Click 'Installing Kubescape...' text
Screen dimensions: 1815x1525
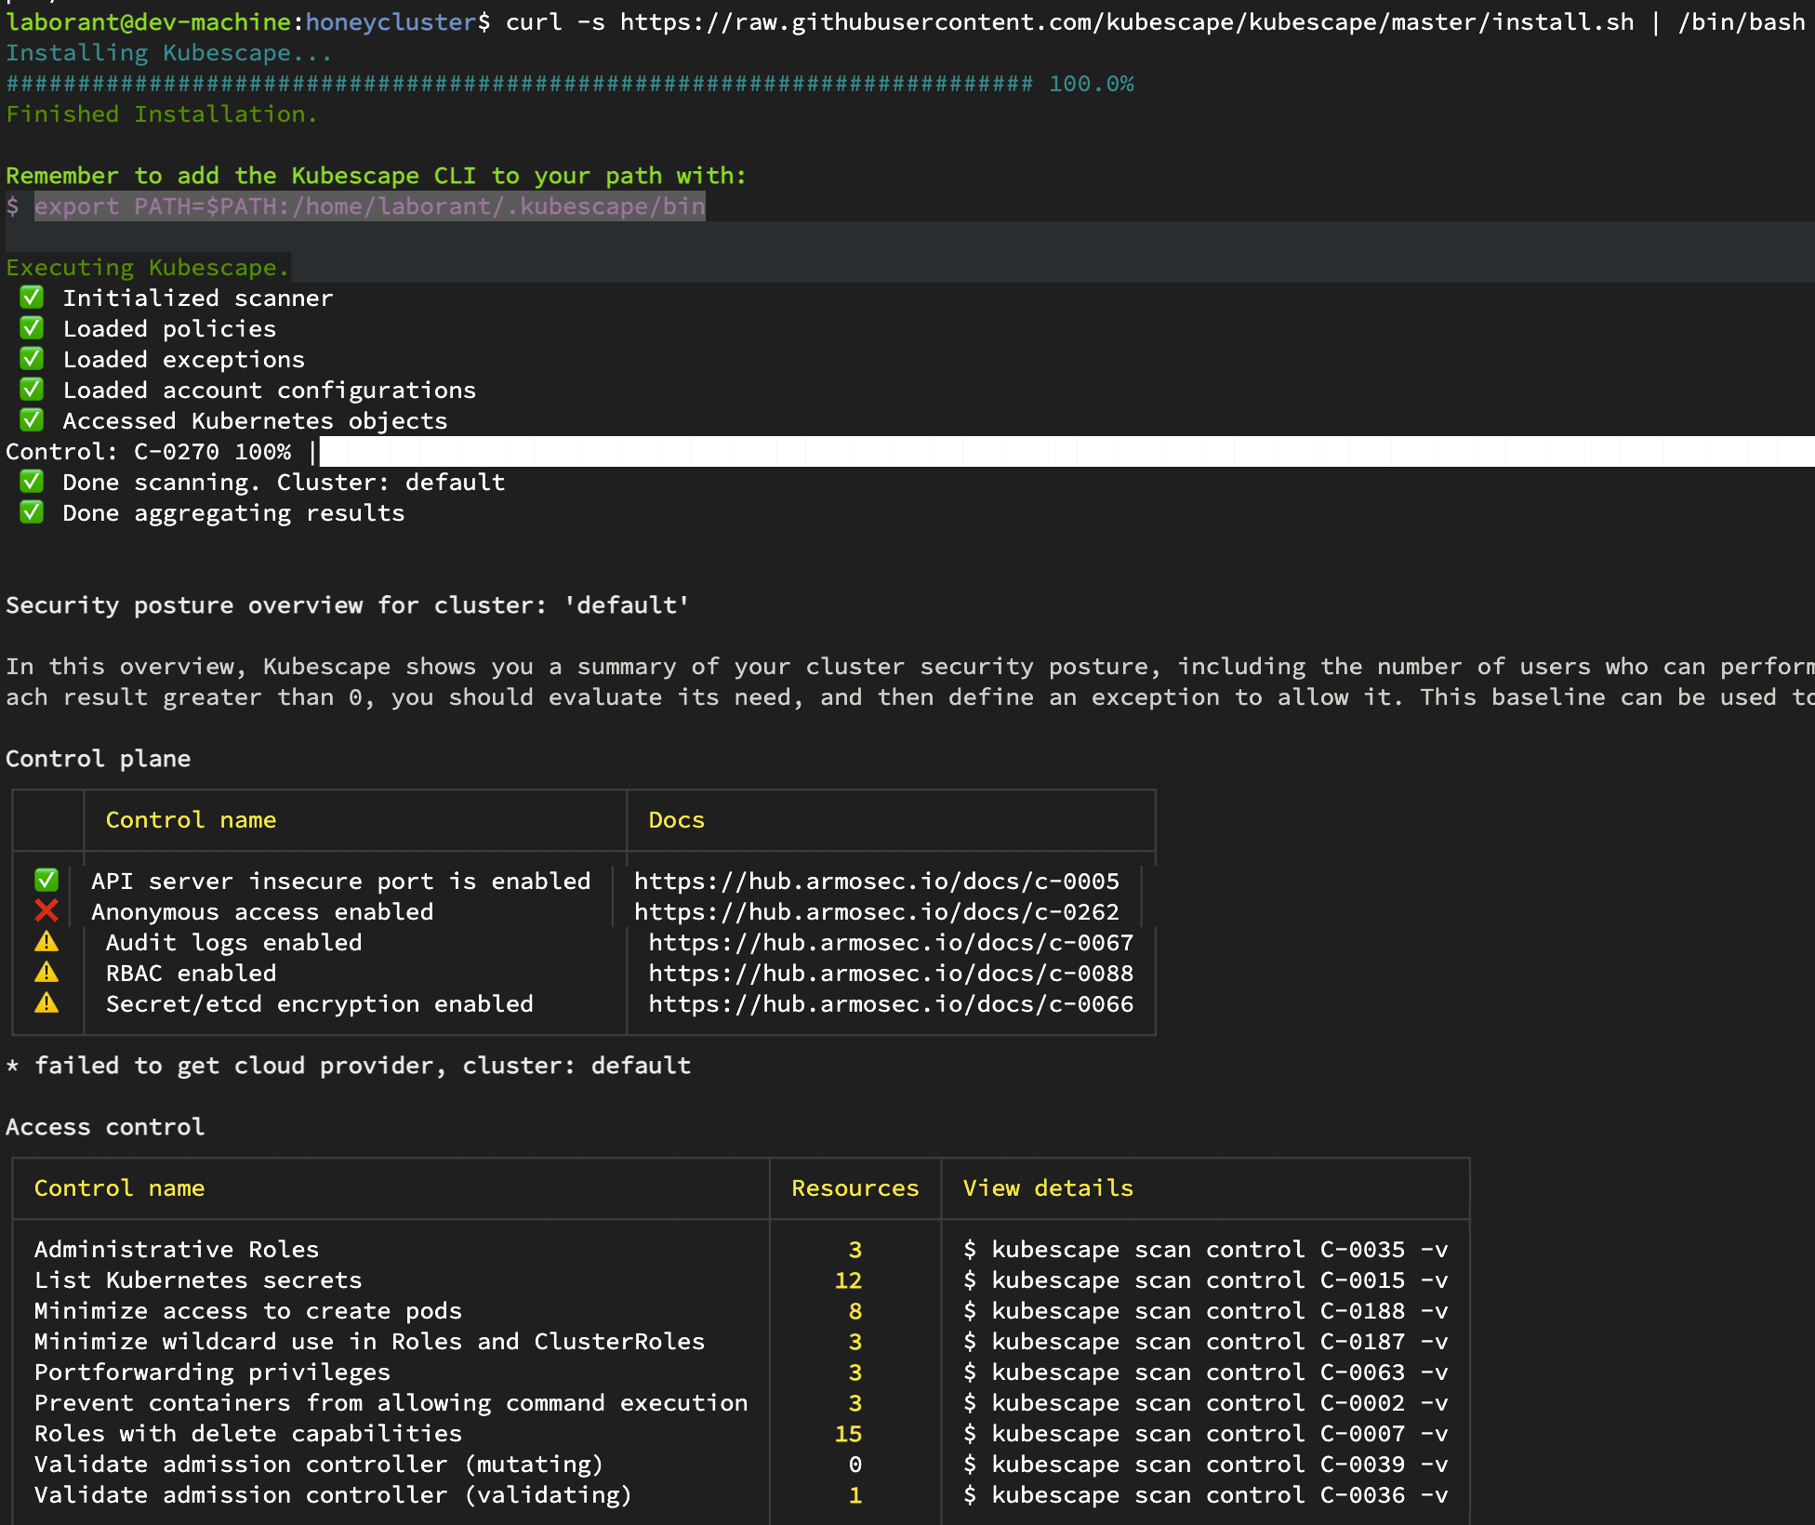tap(169, 53)
